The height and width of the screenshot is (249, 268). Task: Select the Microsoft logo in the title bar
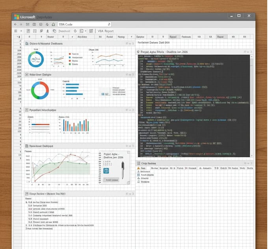(17, 17)
